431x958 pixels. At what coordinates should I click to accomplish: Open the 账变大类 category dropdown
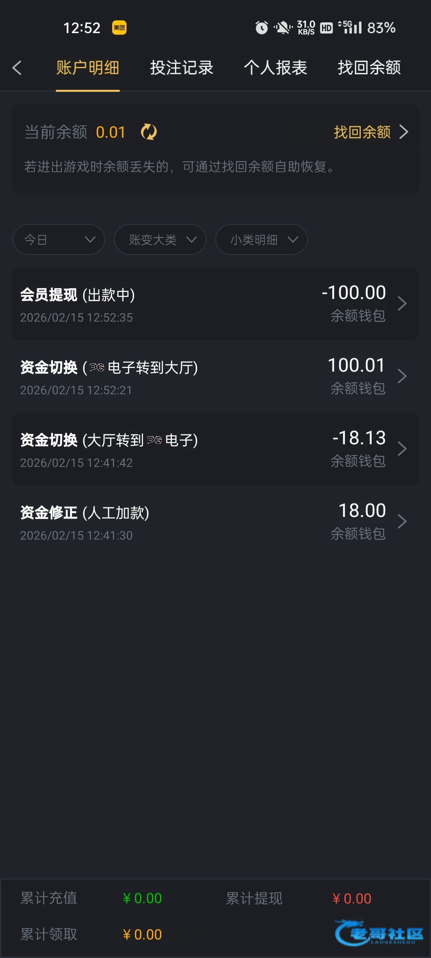tap(160, 239)
